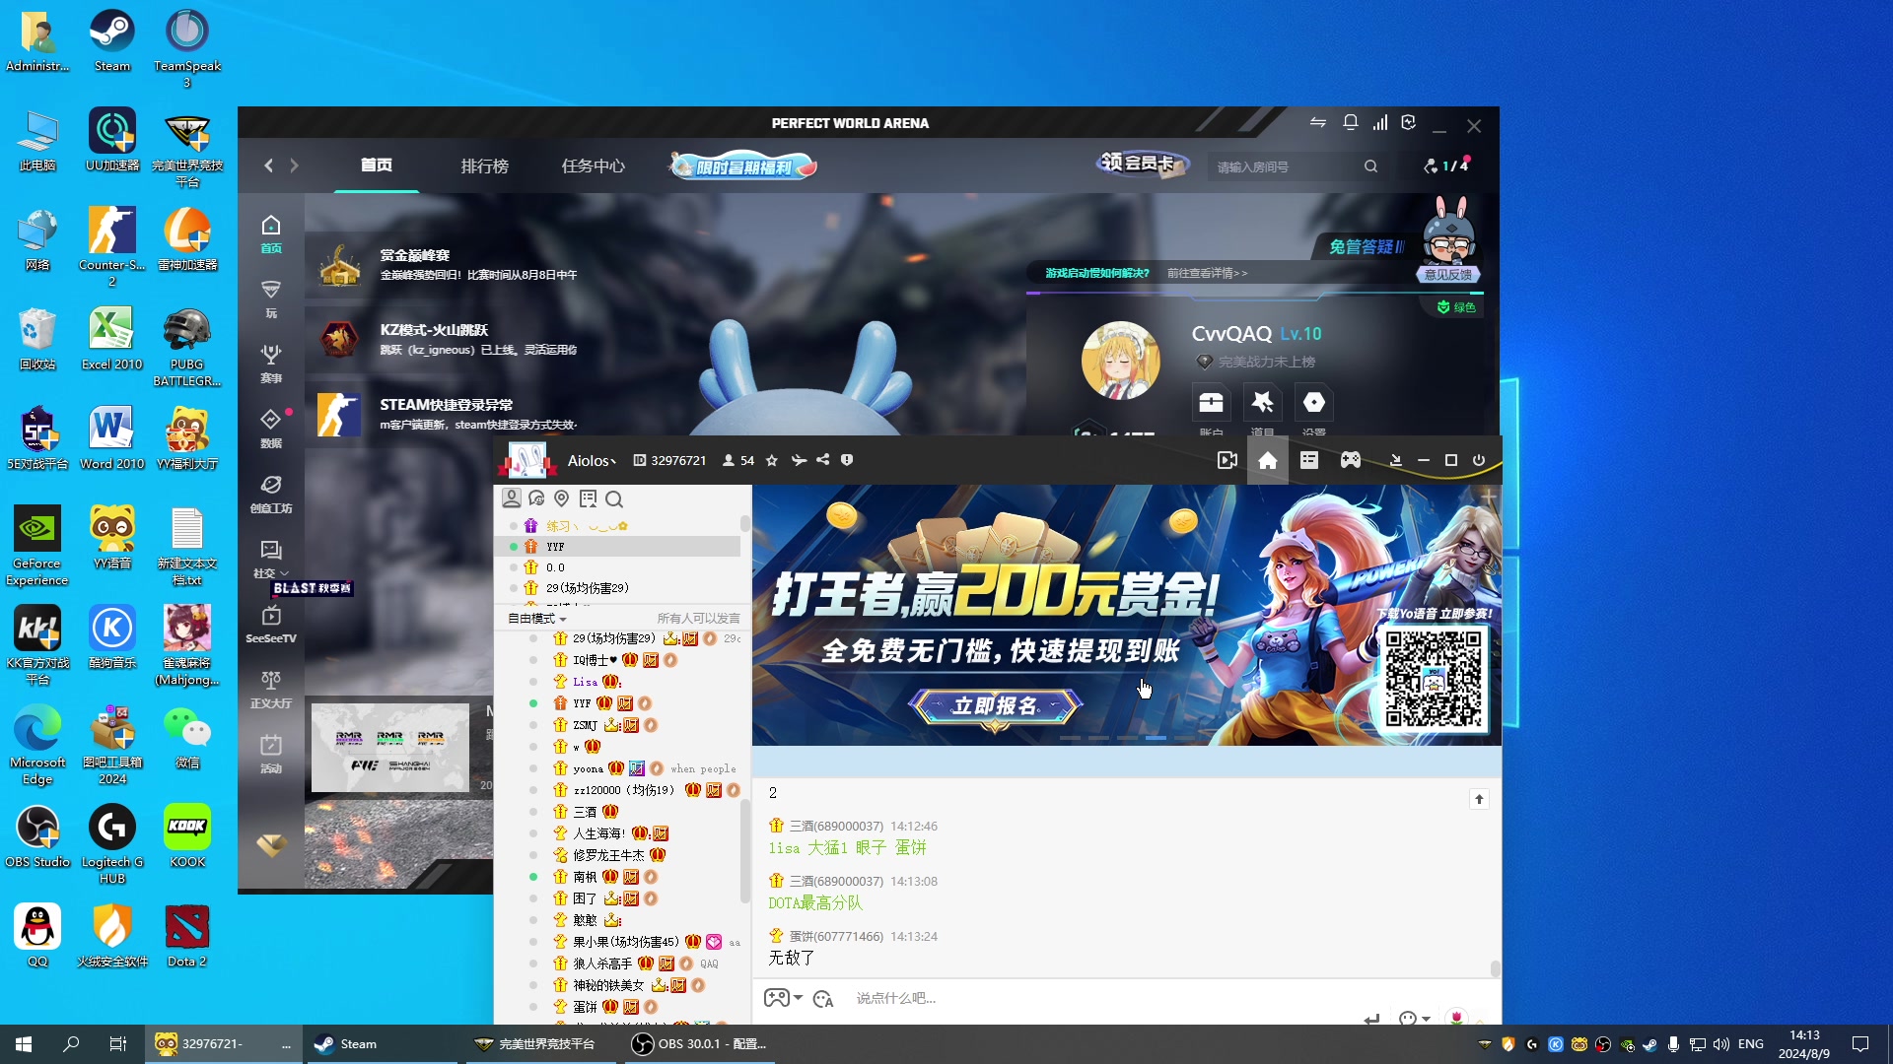
Task: Open 创意工坊 workshop in arena sidebar
Action: [271, 494]
